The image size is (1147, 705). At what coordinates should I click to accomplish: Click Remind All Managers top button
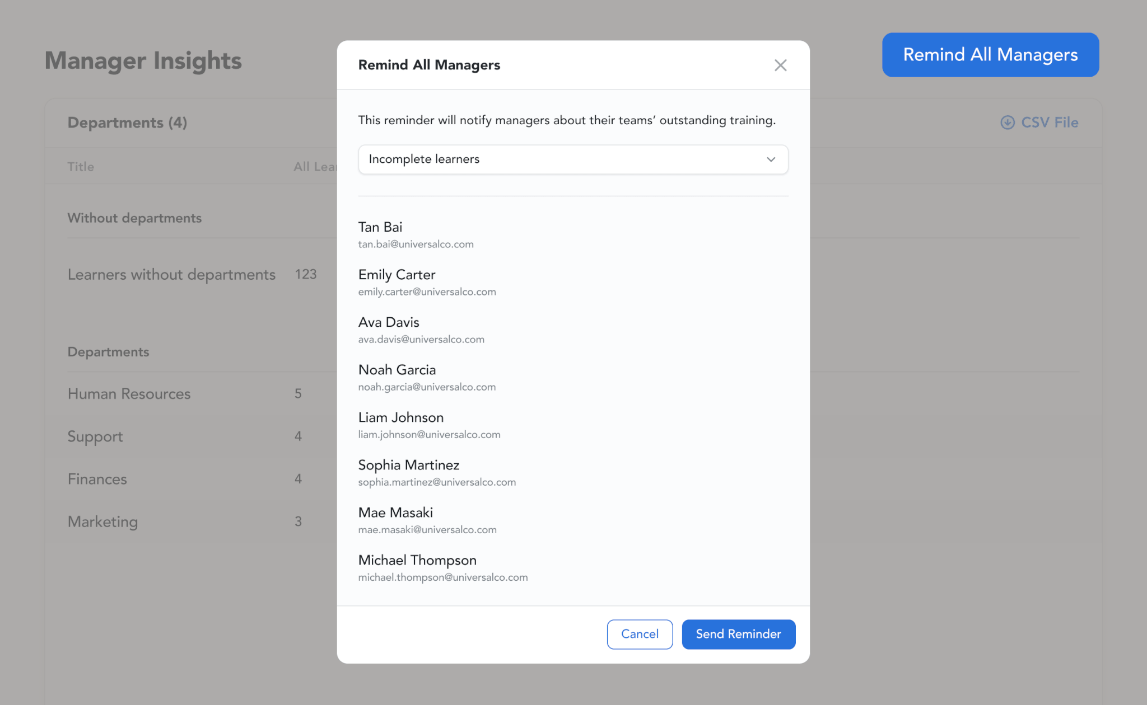(x=990, y=55)
